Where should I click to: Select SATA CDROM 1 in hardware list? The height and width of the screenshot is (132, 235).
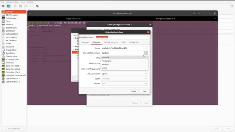(x=14, y=34)
